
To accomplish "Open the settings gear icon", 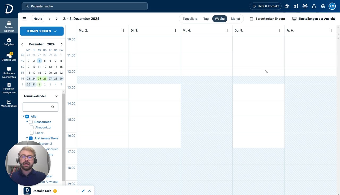I will [323, 6].
